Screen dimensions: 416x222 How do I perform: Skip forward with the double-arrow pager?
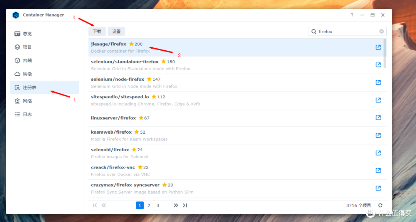pyautogui.click(x=176, y=205)
